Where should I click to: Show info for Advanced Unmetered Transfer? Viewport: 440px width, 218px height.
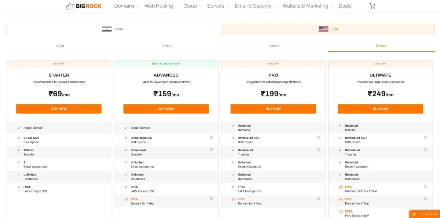click(211, 149)
